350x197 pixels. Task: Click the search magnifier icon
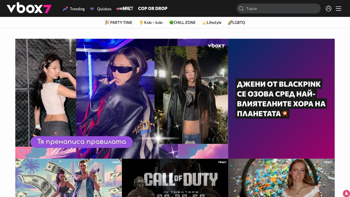241,8
